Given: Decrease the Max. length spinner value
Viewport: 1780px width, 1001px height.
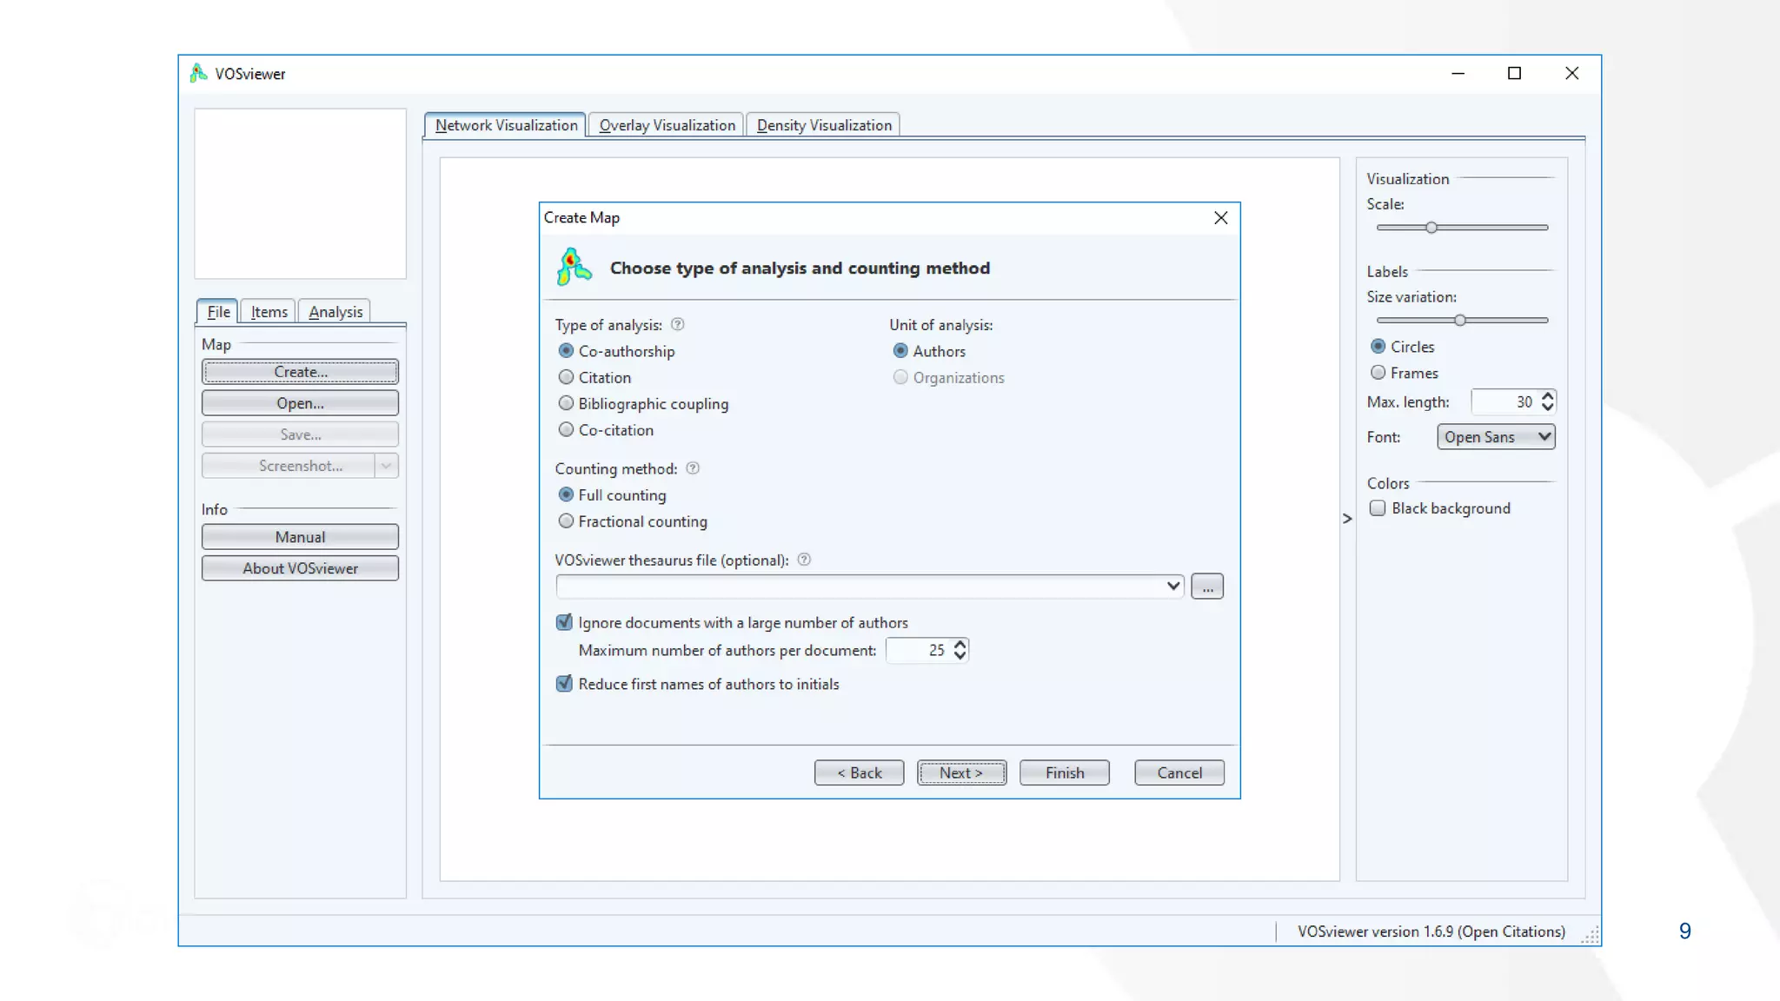Looking at the screenshot, I should click(1547, 408).
